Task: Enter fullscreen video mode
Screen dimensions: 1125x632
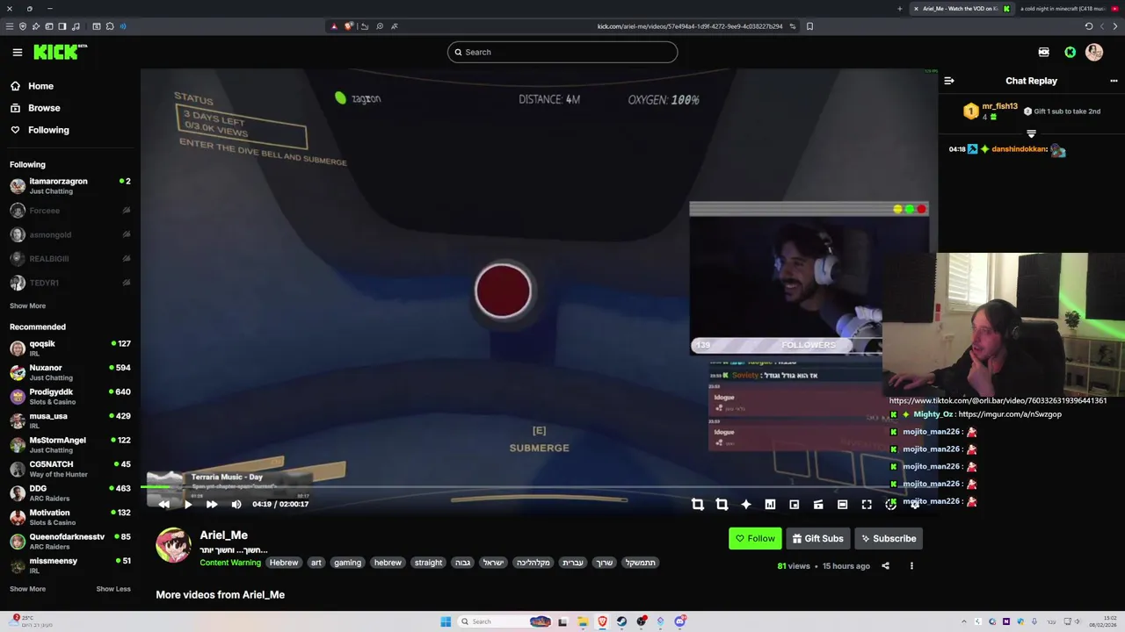Action: pos(867,504)
